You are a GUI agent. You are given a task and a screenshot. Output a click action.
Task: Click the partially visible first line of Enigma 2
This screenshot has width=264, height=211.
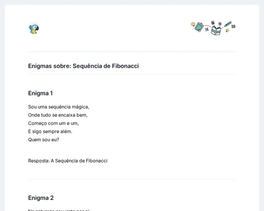pyautogui.click(x=59, y=210)
